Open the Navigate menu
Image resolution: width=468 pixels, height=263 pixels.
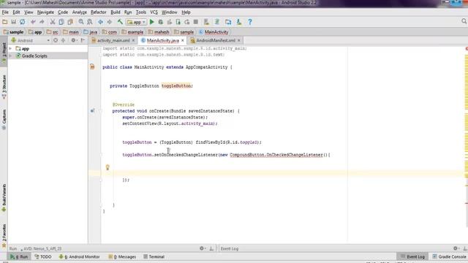(45, 12)
